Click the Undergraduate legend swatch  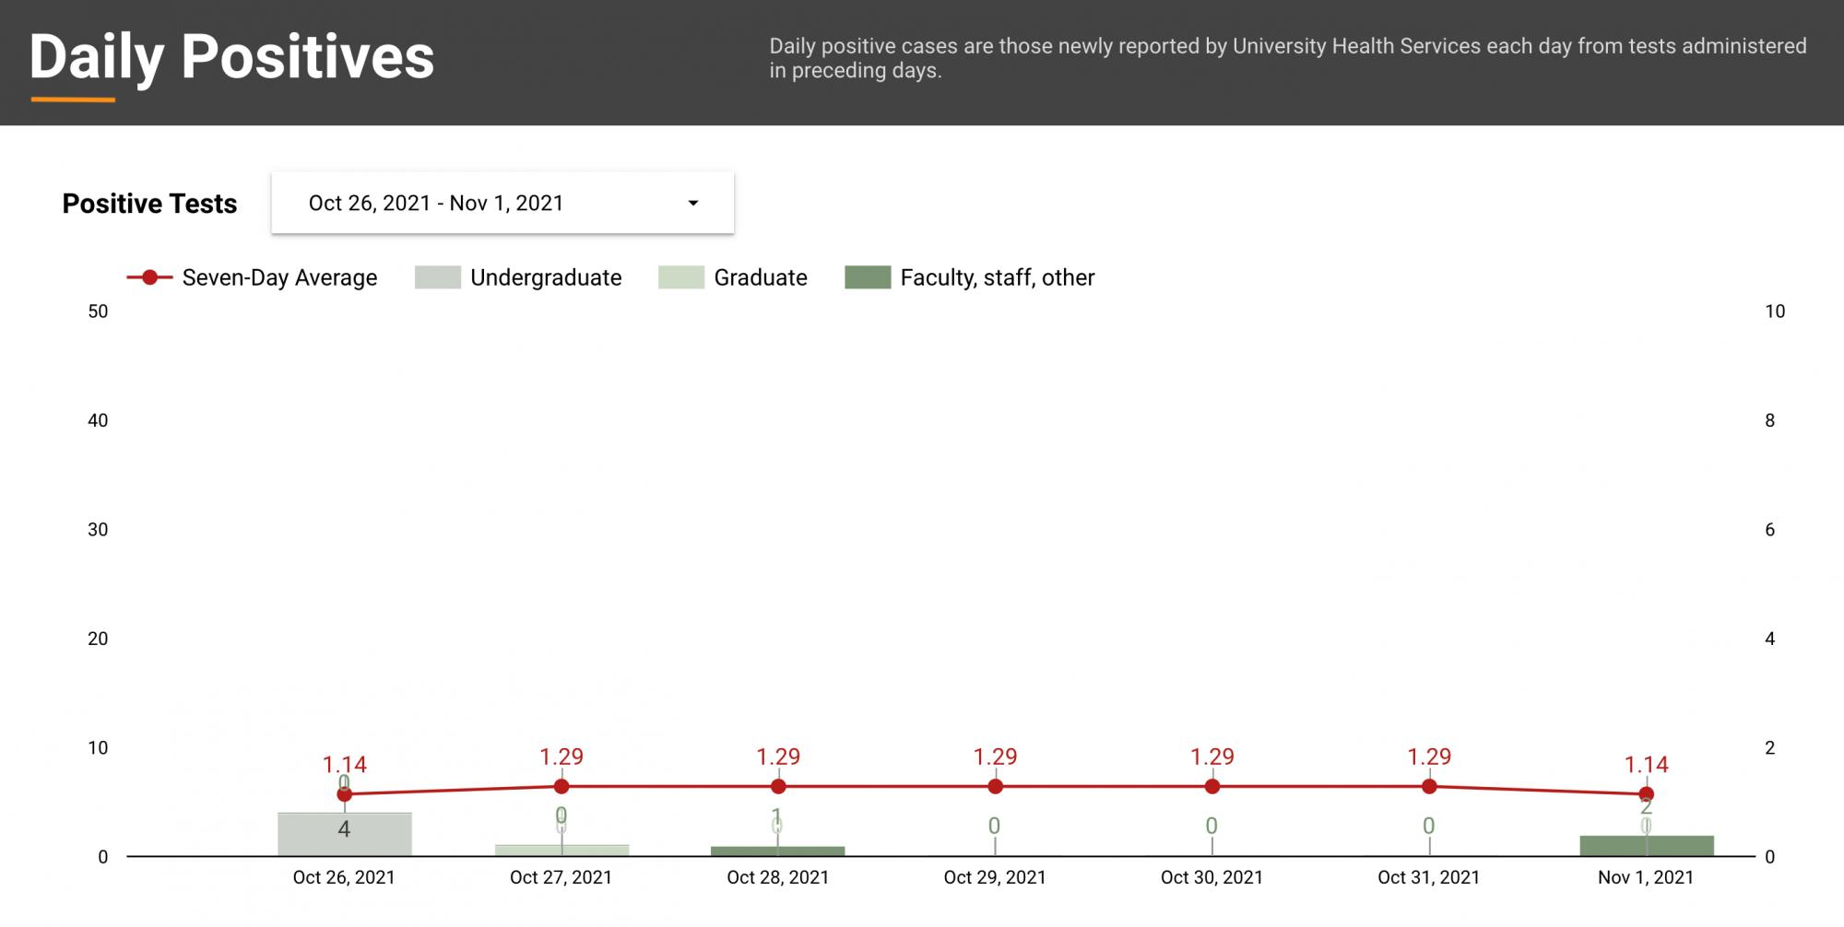pos(436,276)
